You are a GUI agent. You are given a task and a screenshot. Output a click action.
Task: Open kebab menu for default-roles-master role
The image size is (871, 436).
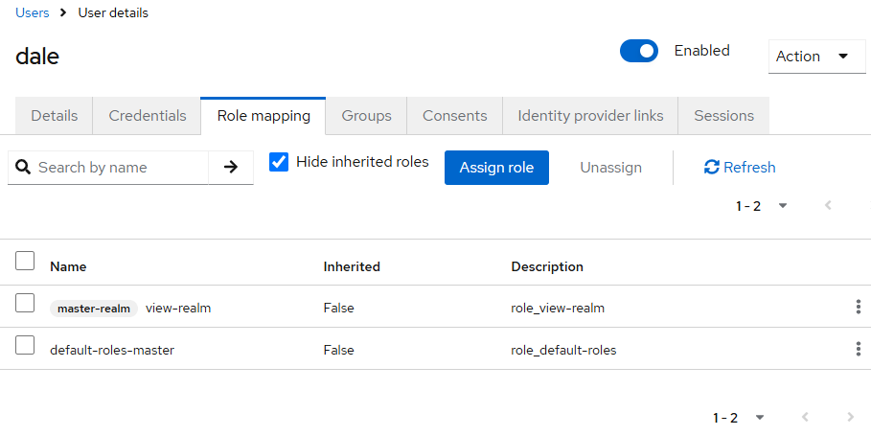pos(858,350)
